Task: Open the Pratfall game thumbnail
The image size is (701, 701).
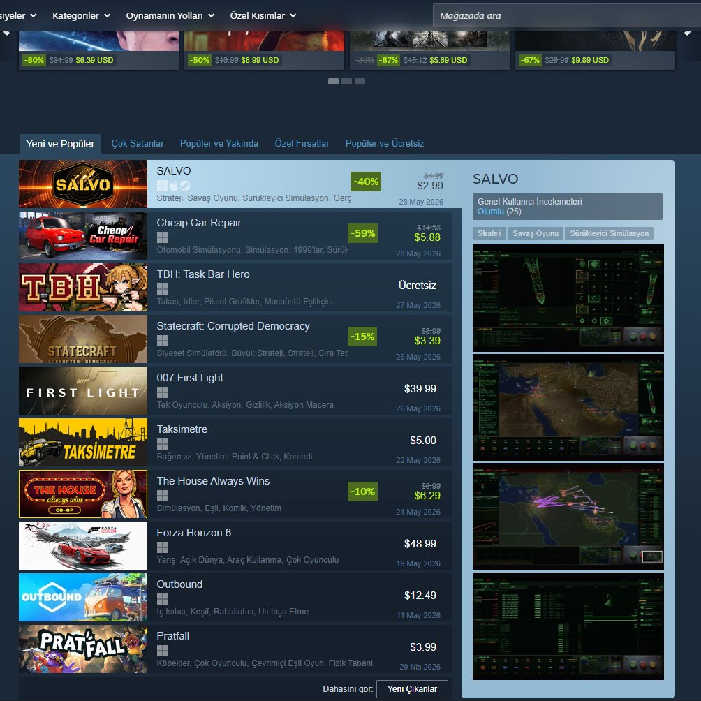Action: point(83,649)
